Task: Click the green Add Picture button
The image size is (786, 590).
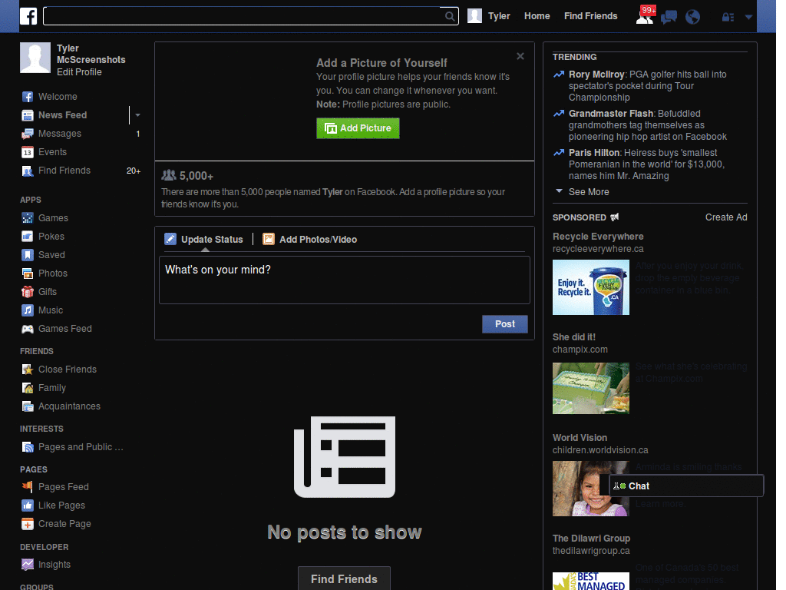Action: point(358,128)
